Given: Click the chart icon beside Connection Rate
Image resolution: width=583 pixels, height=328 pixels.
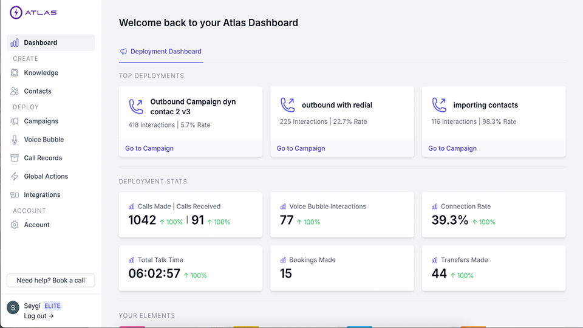Looking at the screenshot, I should click(x=435, y=207).
